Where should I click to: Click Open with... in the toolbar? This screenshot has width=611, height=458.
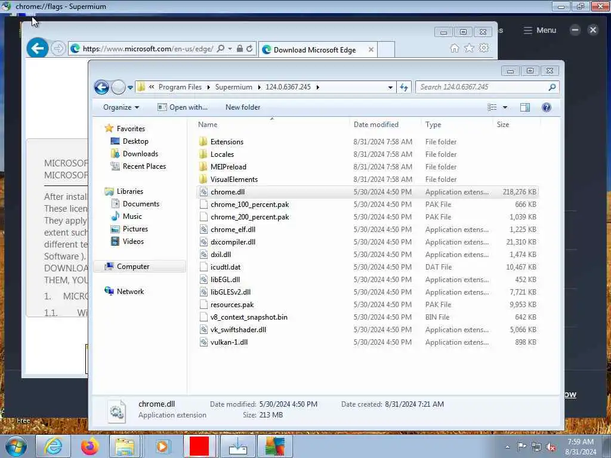tap(183, 107)
